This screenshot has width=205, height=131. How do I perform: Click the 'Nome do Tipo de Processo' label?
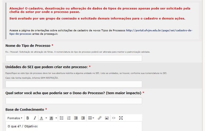click(28, 46)
